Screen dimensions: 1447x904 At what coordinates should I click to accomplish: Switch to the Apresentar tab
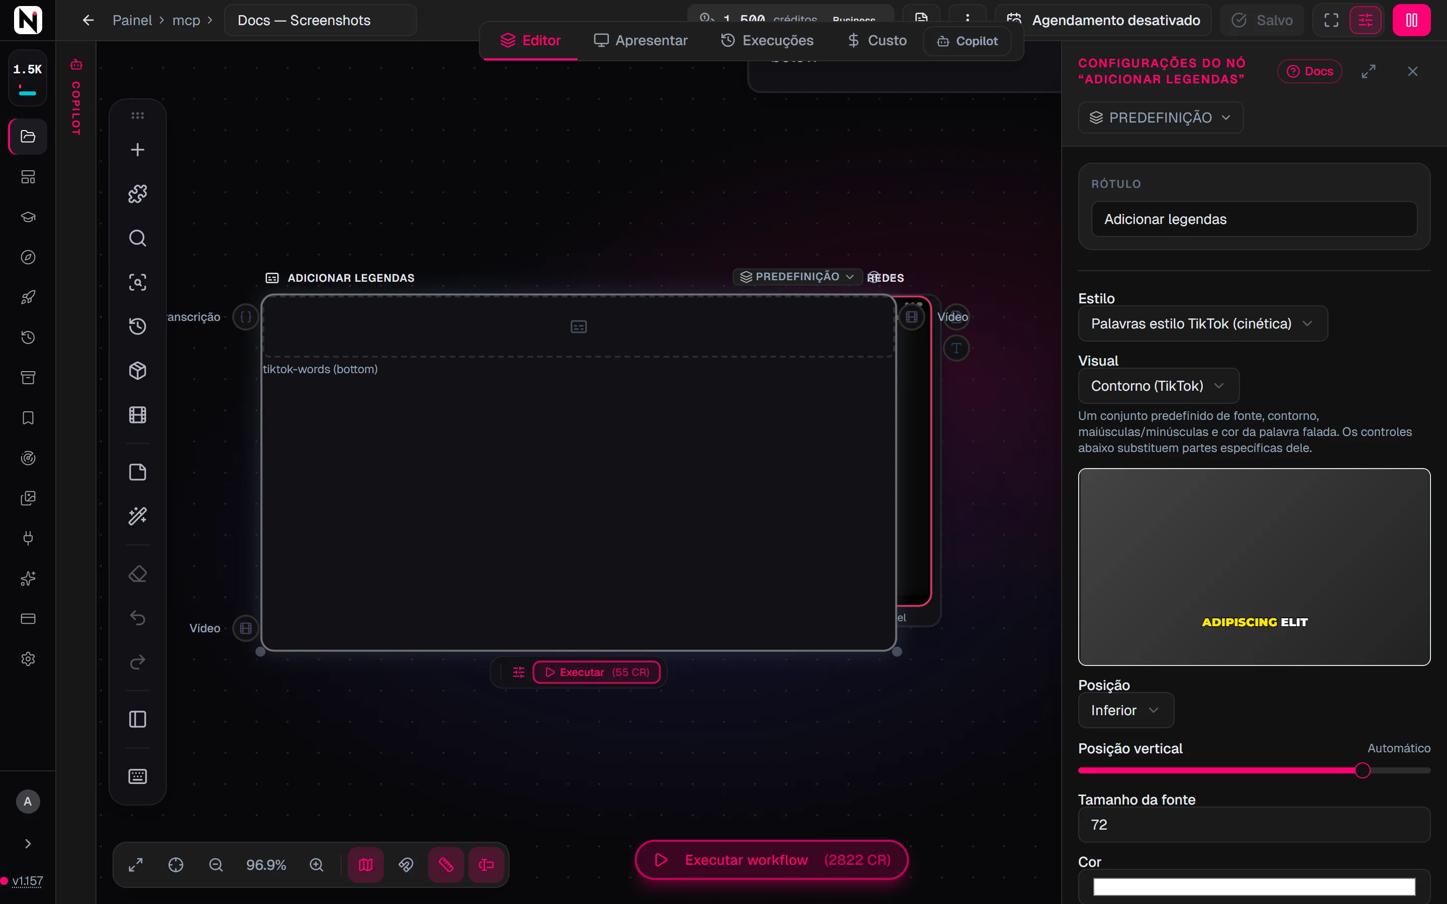tap(641, 41)
